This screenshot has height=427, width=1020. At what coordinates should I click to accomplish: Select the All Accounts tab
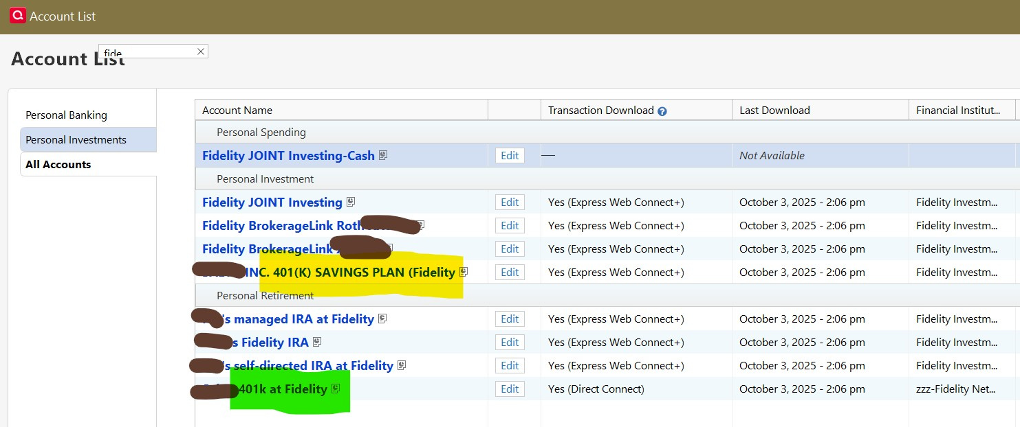[x=88, y=165]
